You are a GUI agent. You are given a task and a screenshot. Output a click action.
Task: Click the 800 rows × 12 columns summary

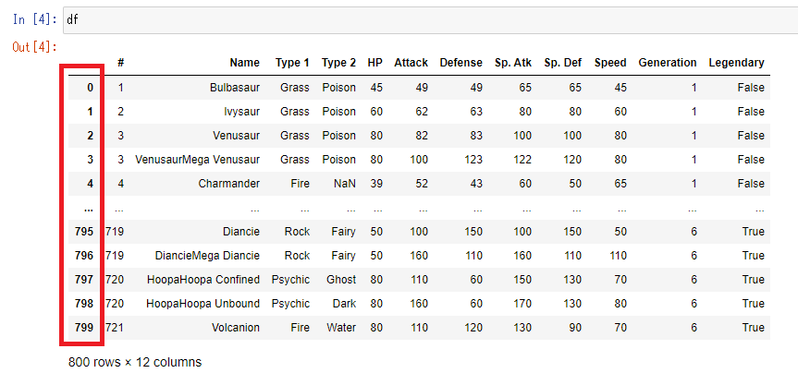click(135, 362)
